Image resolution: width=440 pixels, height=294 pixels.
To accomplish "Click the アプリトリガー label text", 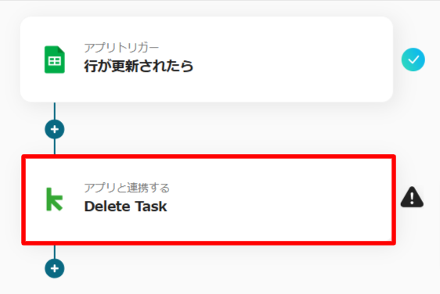I will coord(121,48).
